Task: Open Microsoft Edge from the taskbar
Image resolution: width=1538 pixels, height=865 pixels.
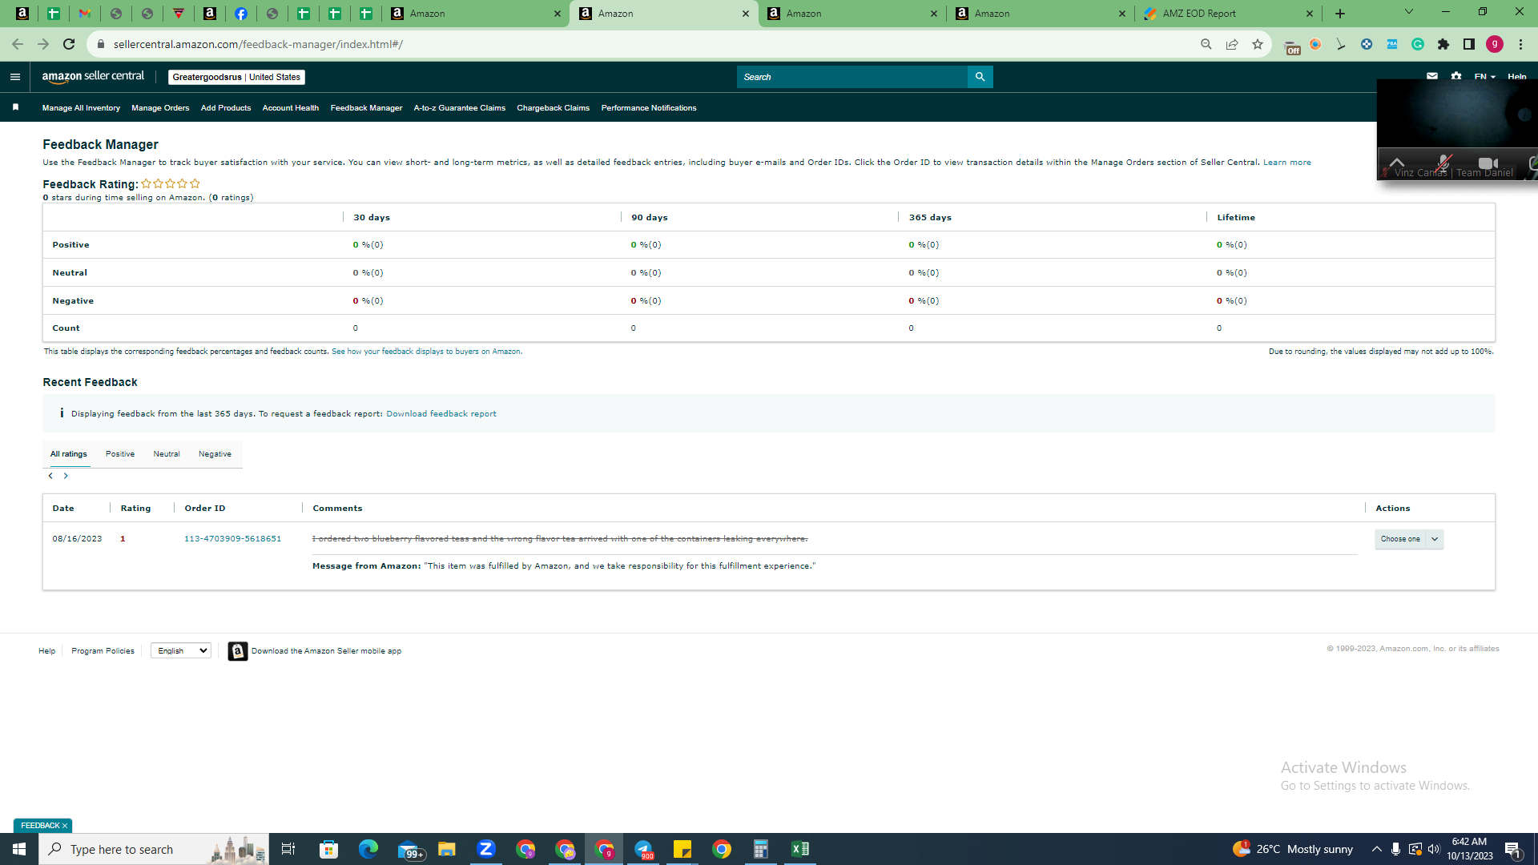Action: tap(368, 849)
